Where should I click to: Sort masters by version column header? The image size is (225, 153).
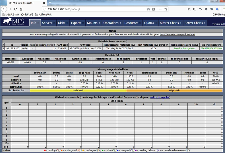(x=24, y=45)
